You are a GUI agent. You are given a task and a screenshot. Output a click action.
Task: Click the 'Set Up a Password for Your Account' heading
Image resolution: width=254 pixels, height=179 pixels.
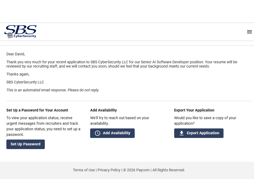pyautogui.click(x=37, y=110)
